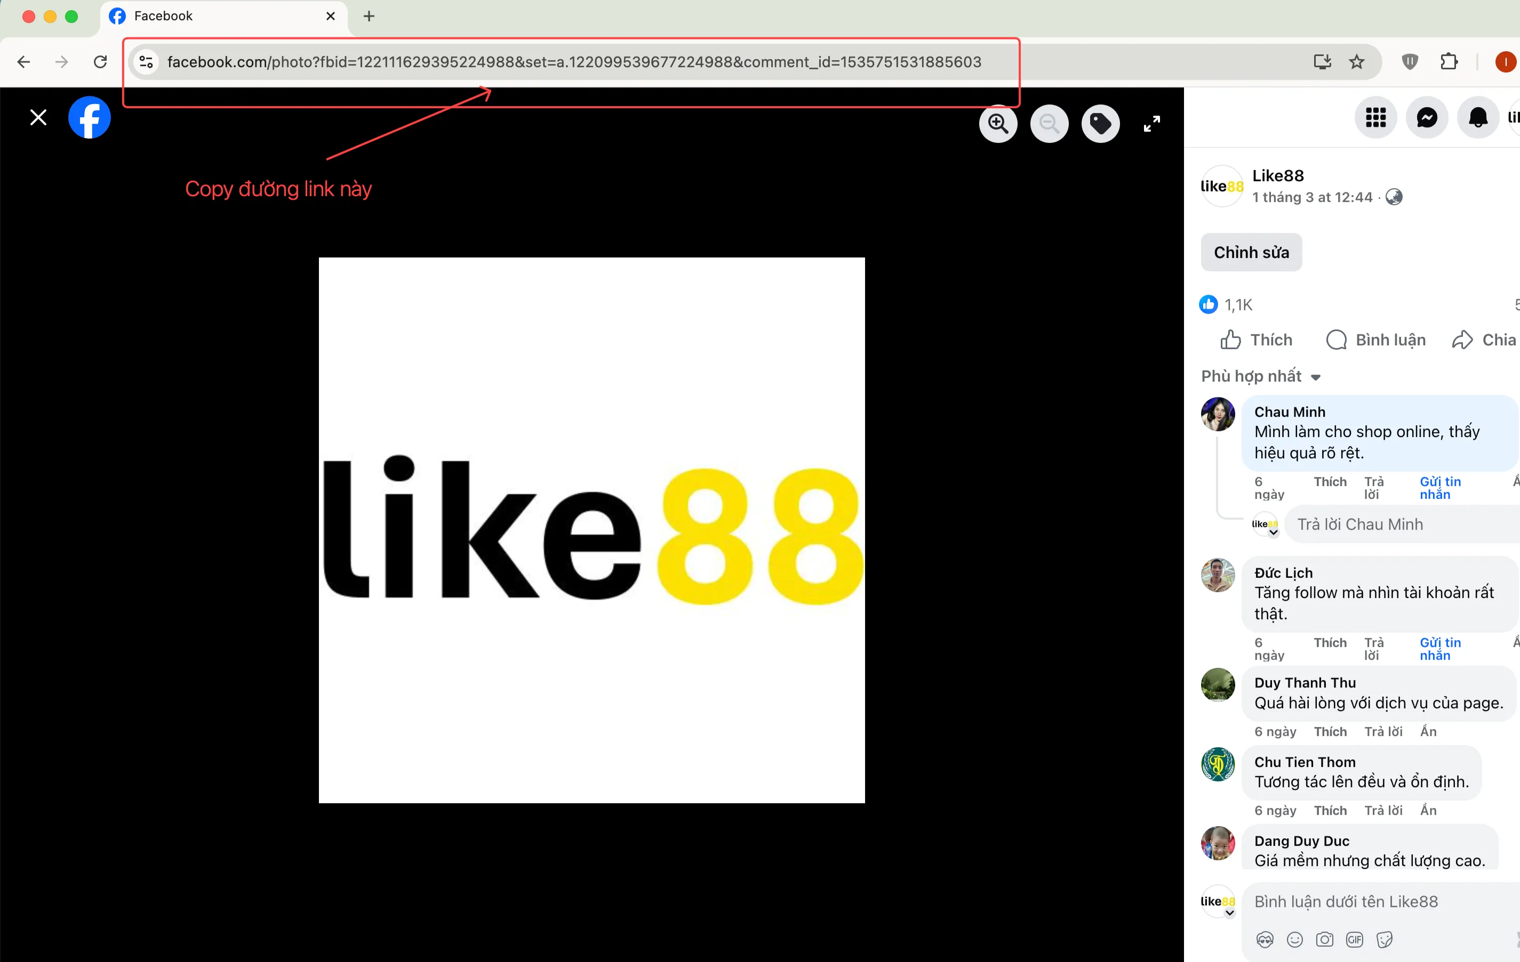Image resolution: width=1520 pixels, height=962 pixels.
Task: Tag the photo with the tag icon
Action: pyautogui.click(x=1100, y=123)
